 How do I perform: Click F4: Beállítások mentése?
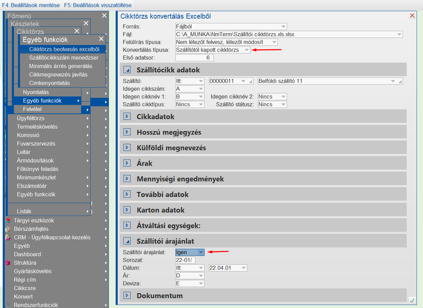coord(31,5)
